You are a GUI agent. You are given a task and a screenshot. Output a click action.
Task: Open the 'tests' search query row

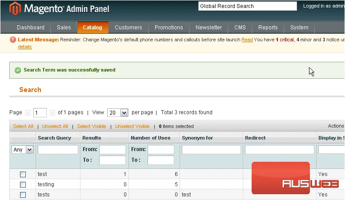tap(44, 195)
